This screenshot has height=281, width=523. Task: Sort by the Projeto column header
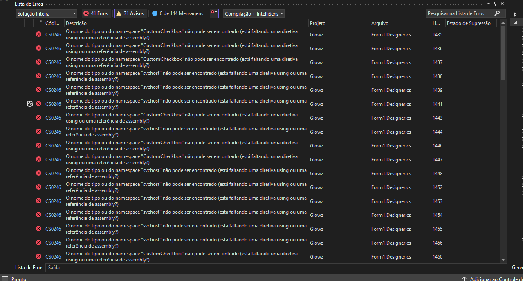click(x=339, y=23)
